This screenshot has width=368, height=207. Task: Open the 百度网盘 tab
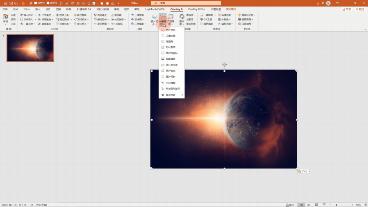click(x=215, y=9)
